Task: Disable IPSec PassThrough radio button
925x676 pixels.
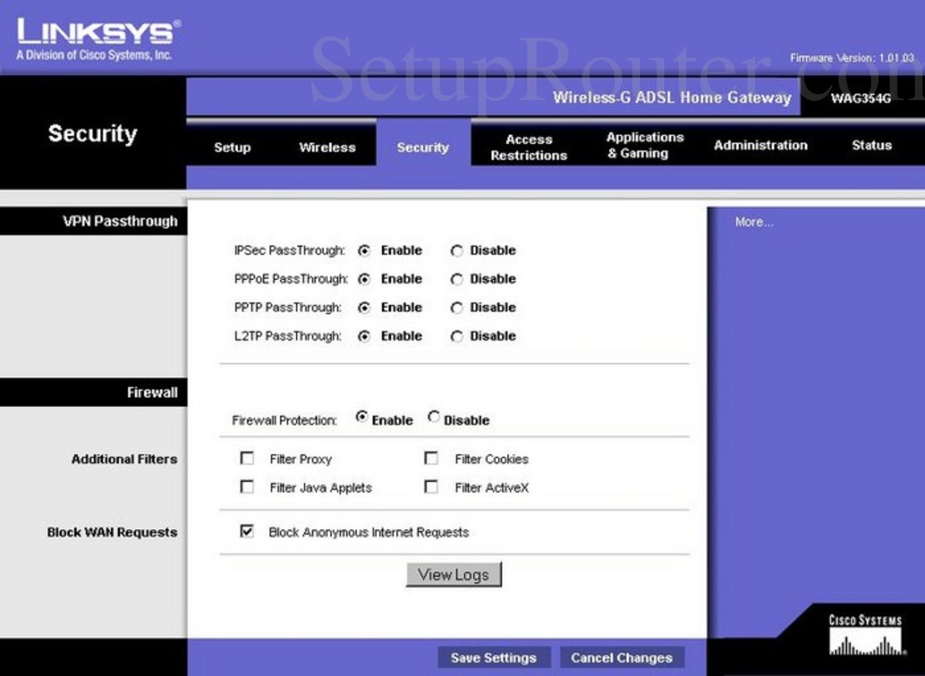Action: point(457,251)
